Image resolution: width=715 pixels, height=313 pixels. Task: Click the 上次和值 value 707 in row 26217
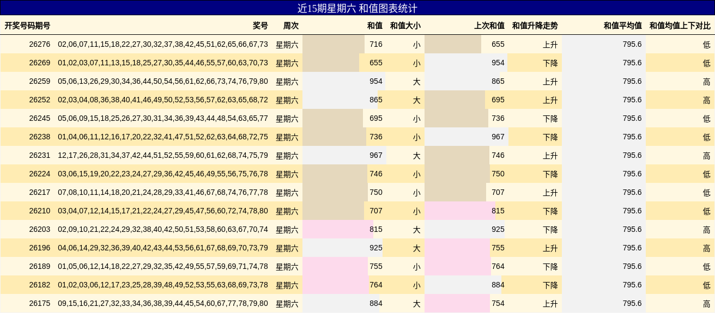[498, 193]
